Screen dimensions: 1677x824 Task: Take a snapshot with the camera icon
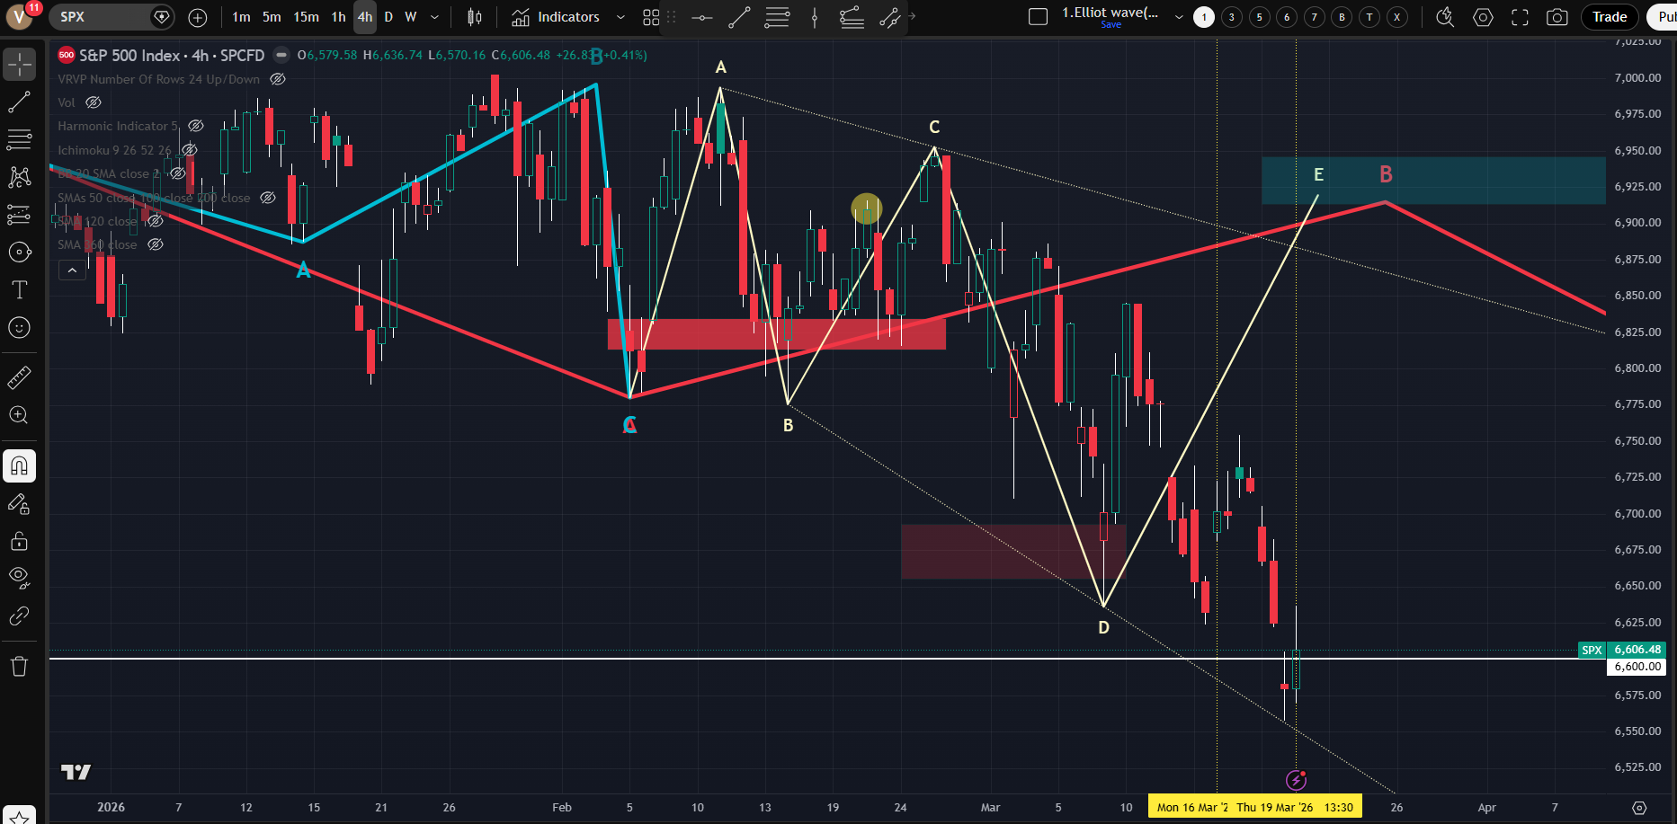click(1557, 17)
